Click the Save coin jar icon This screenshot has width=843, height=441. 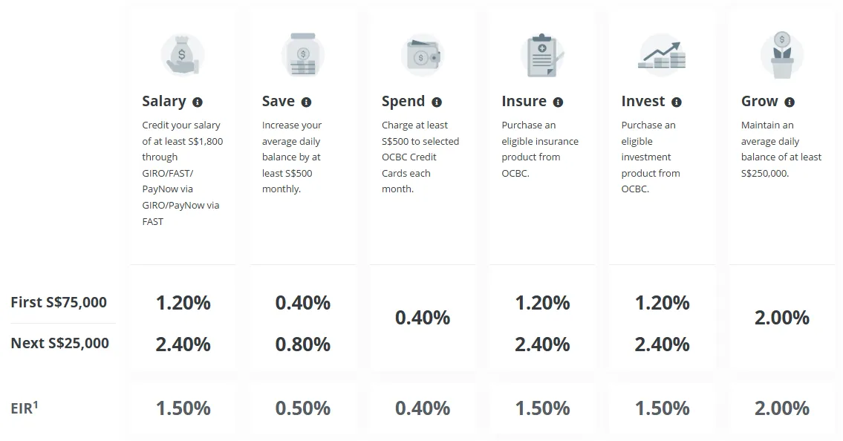click(x=302, y=55)
